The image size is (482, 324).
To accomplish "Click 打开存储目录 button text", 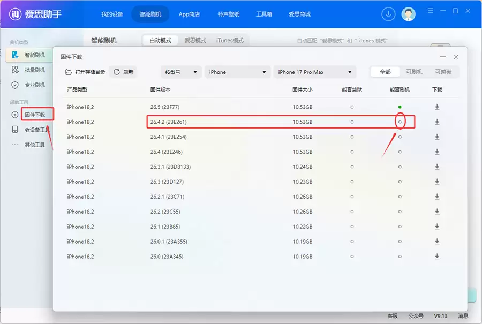I will (90, 72).
